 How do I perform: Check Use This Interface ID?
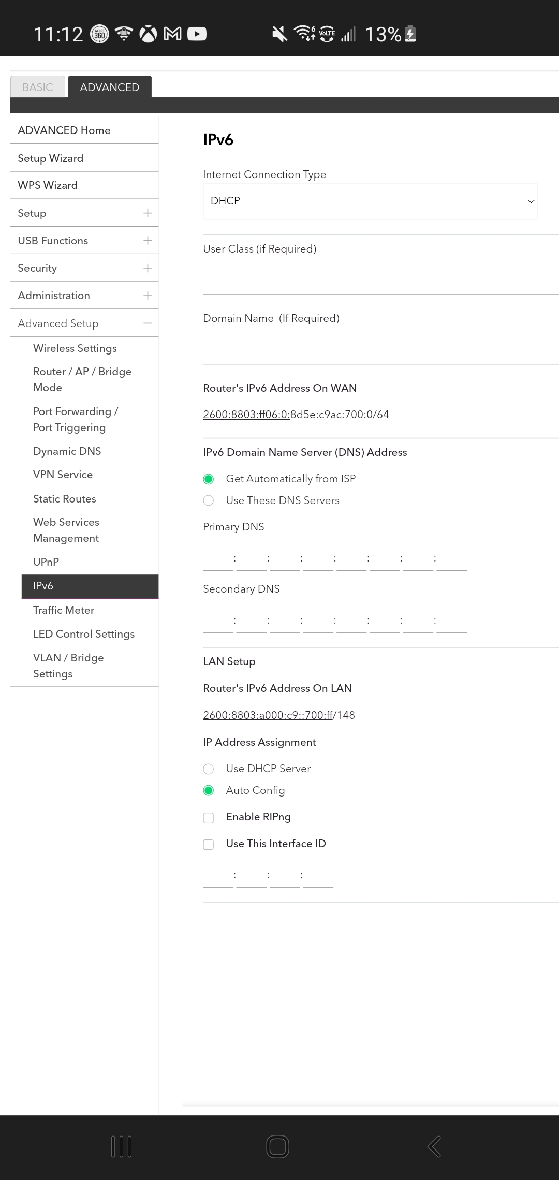point(209,845)
